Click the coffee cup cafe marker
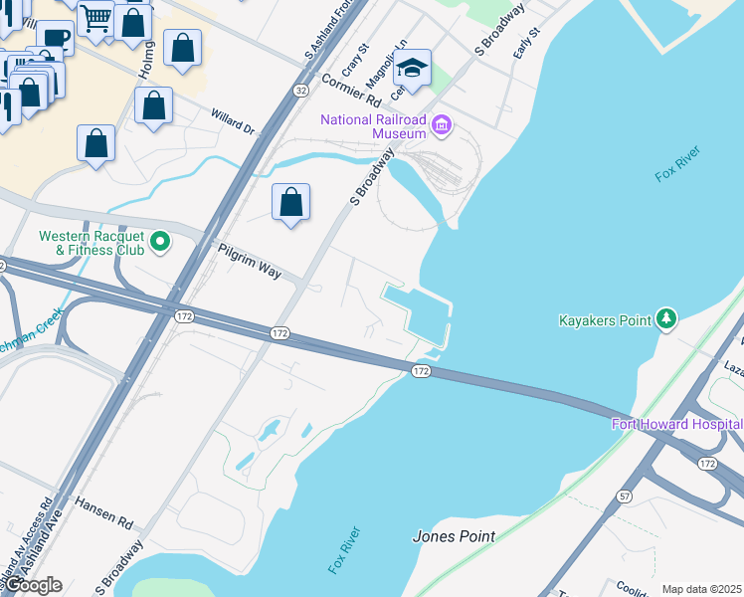Image resolution: width=744 pixels, height=597 pixels. point(56,37)
